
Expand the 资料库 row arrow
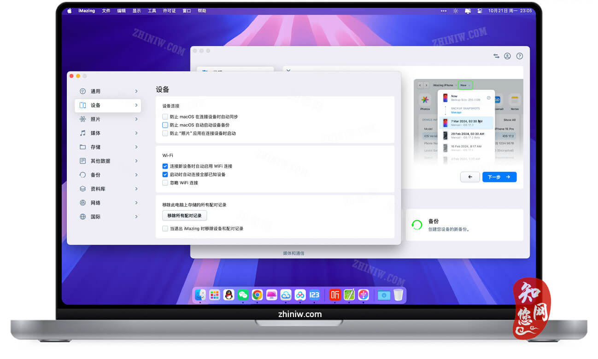(136, 188)
